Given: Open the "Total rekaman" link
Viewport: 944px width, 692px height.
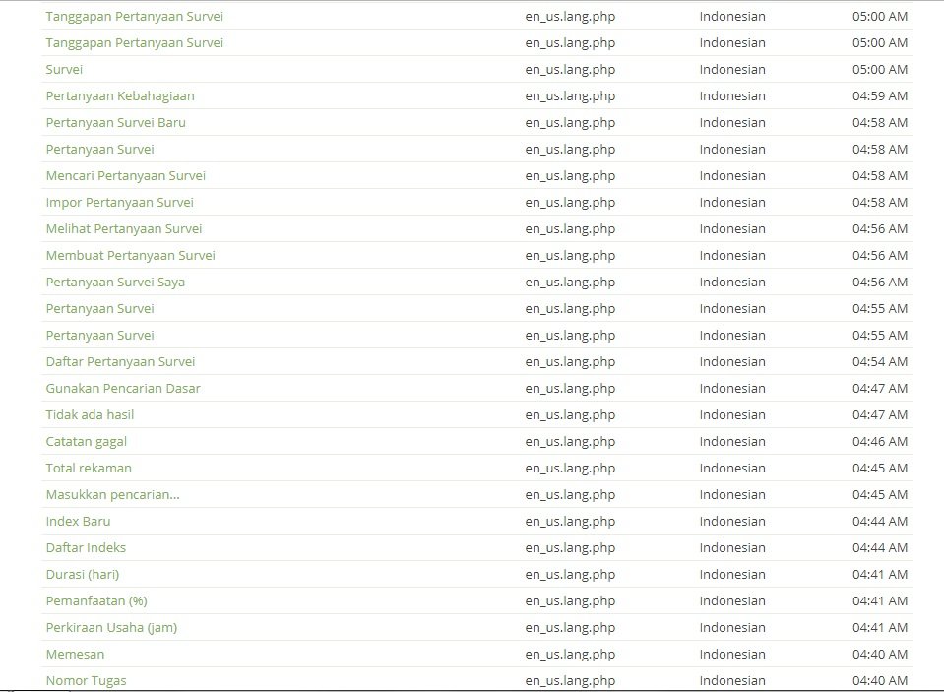Looking at the screenshot, I should pyautogui.click(x=89, y=468).
